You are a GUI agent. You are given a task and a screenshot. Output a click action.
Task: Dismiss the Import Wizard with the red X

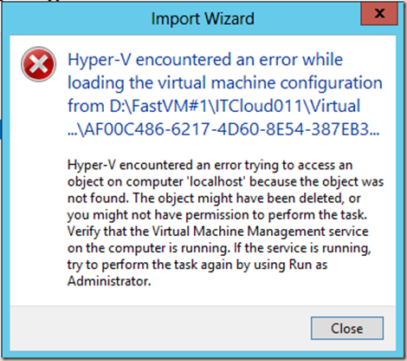[379, 14]
